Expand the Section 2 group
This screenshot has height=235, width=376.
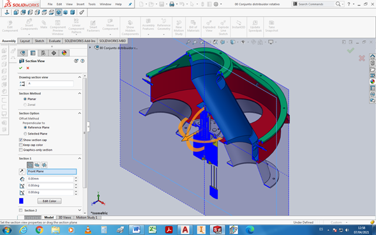coord(79,210)
